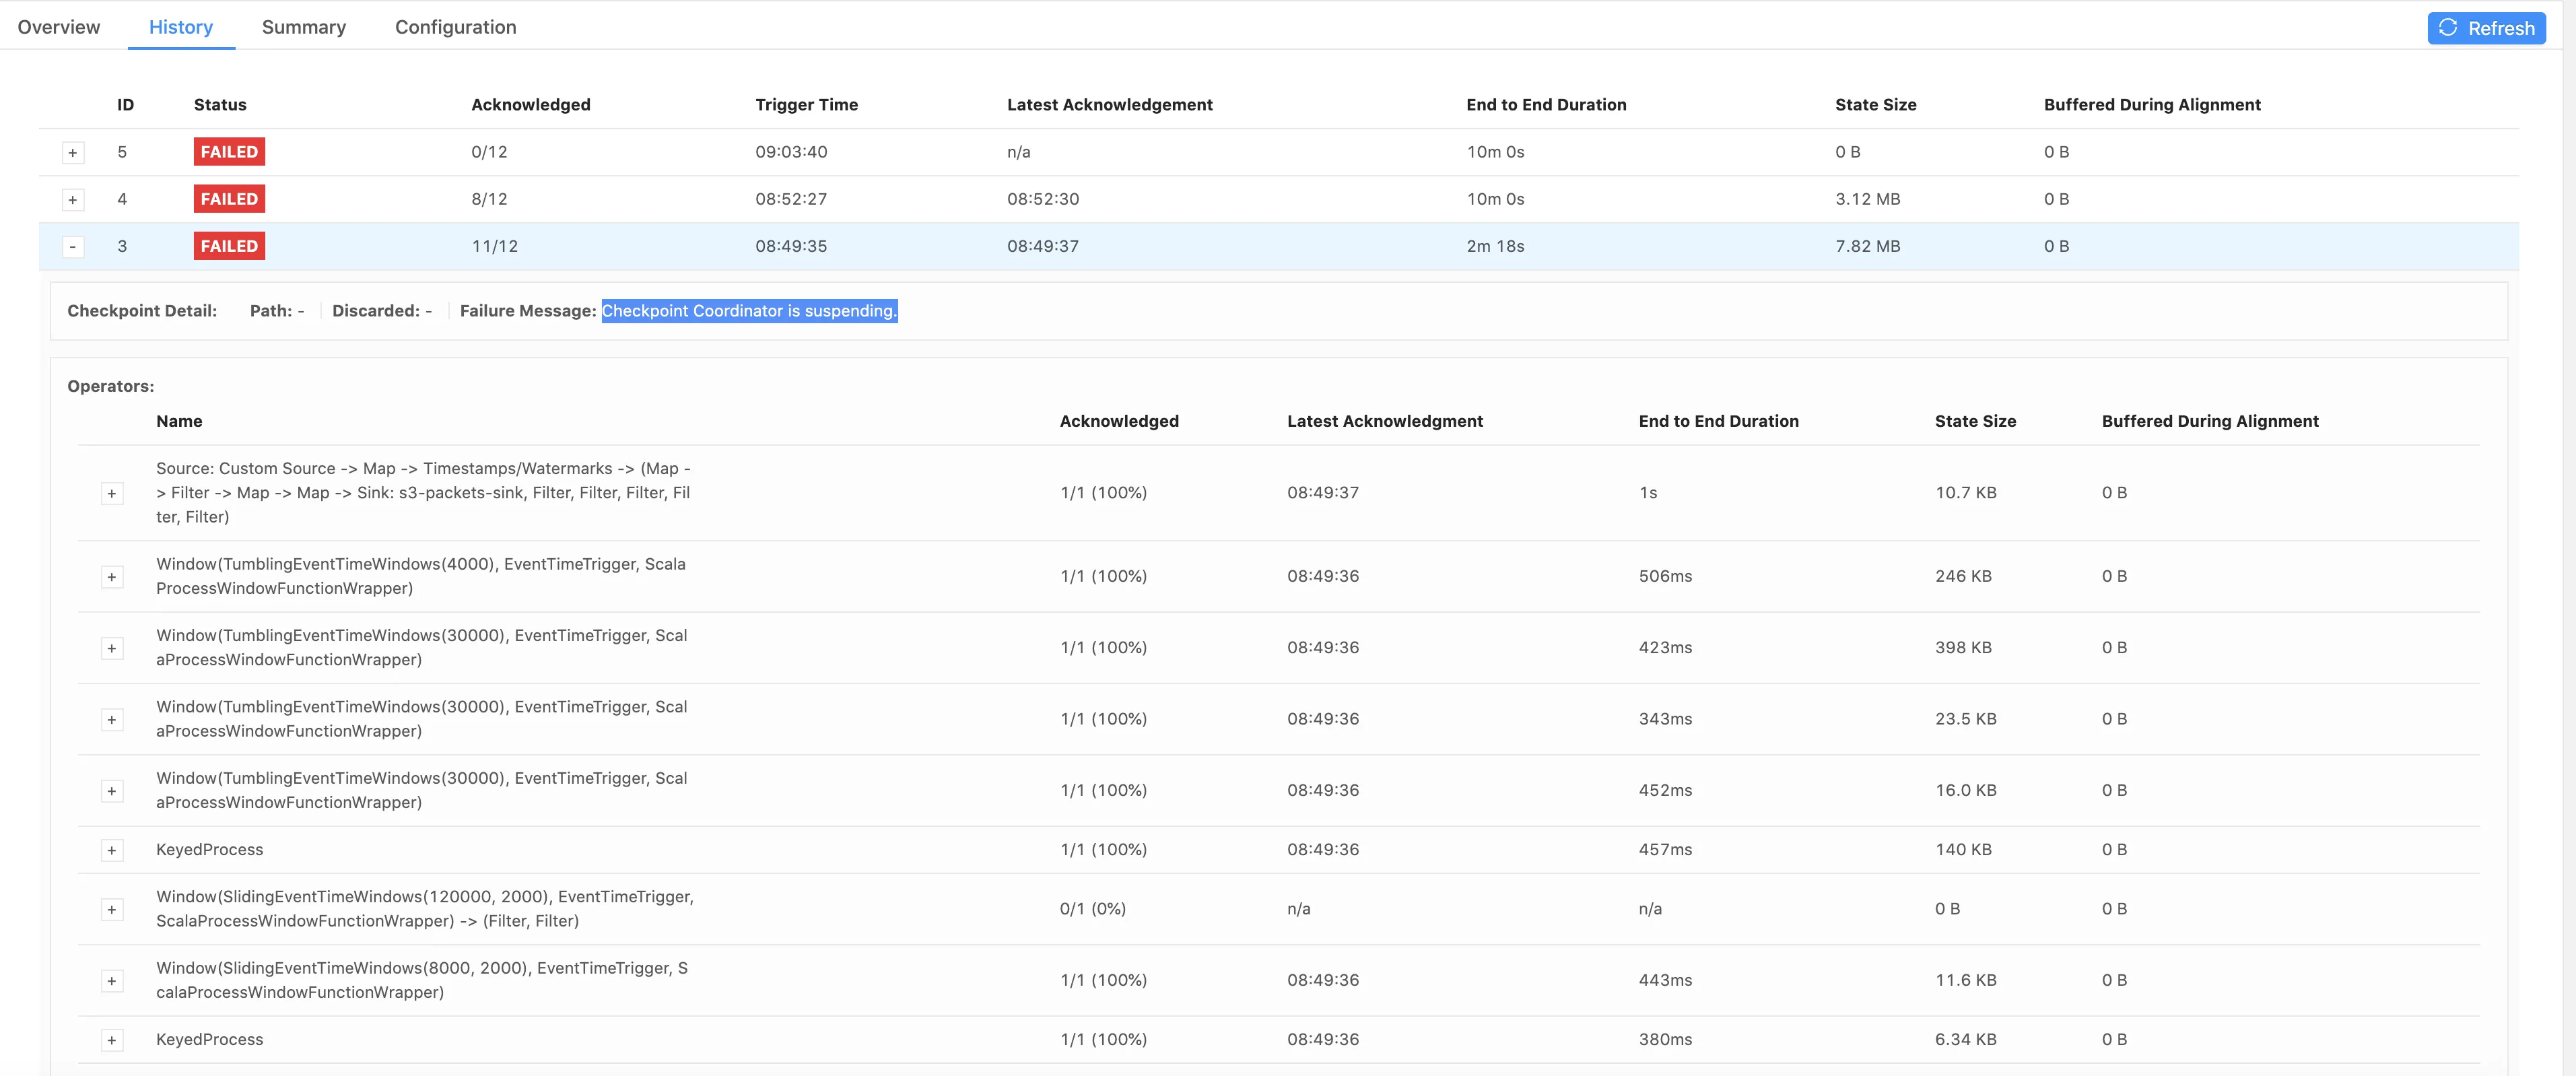
Task: Expand the 23.5 KB TumblingEventTimeWindows(30000) operator
Action: pos(111,720)
